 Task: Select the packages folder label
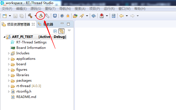pos(24,81)
